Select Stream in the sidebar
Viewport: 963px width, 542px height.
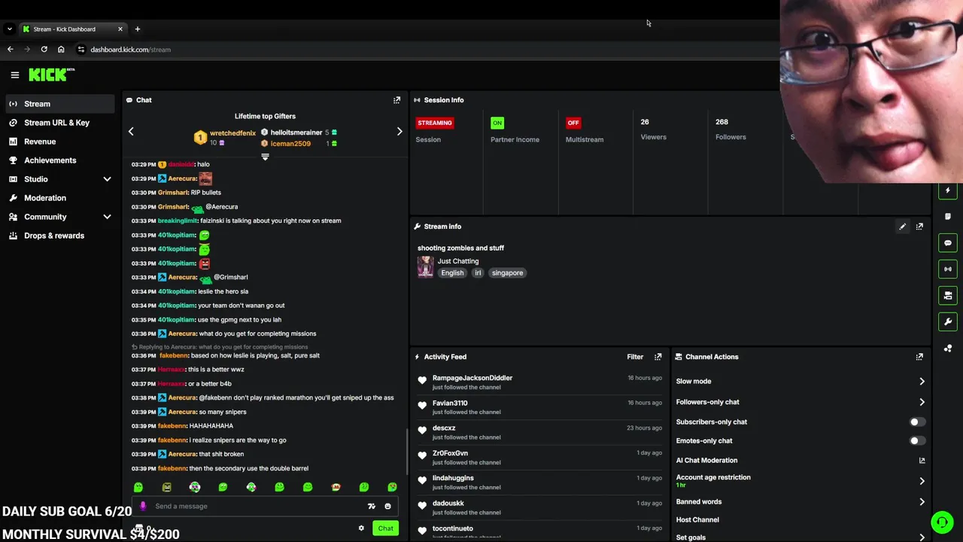[x=59, y=104]
